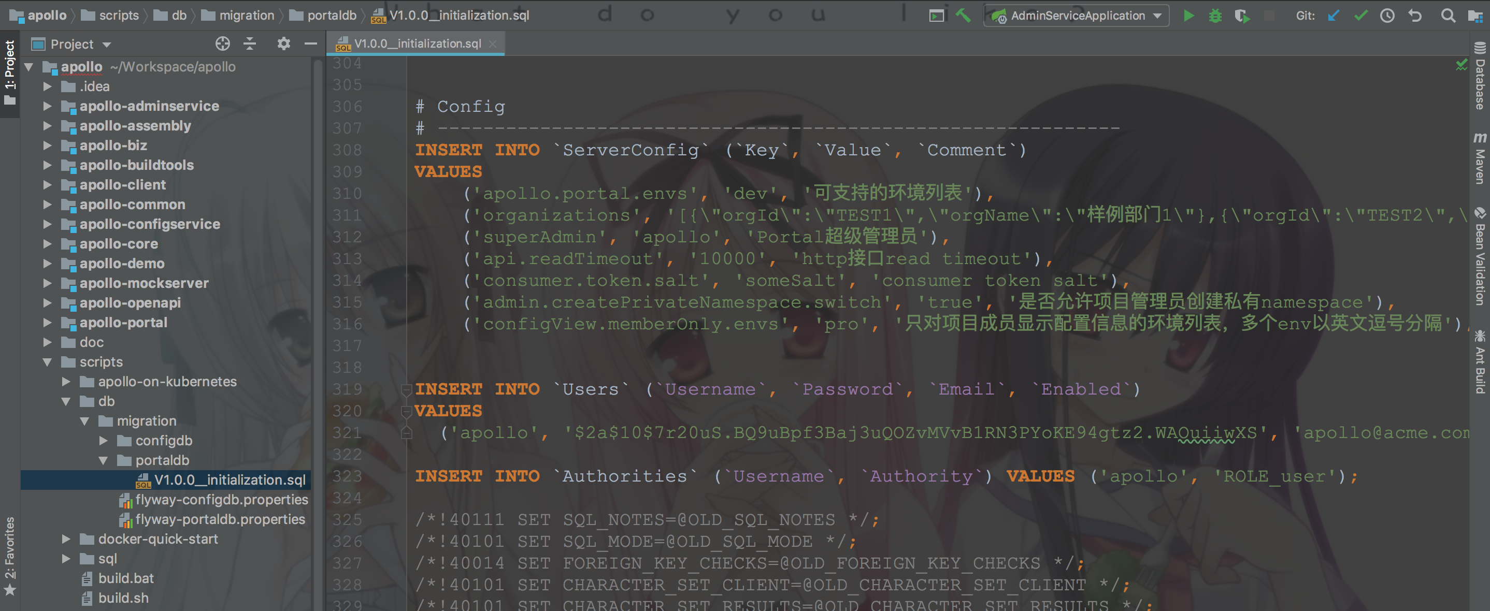Click the stop process square icon
1490x611 pixels.
pos(1269,16)
